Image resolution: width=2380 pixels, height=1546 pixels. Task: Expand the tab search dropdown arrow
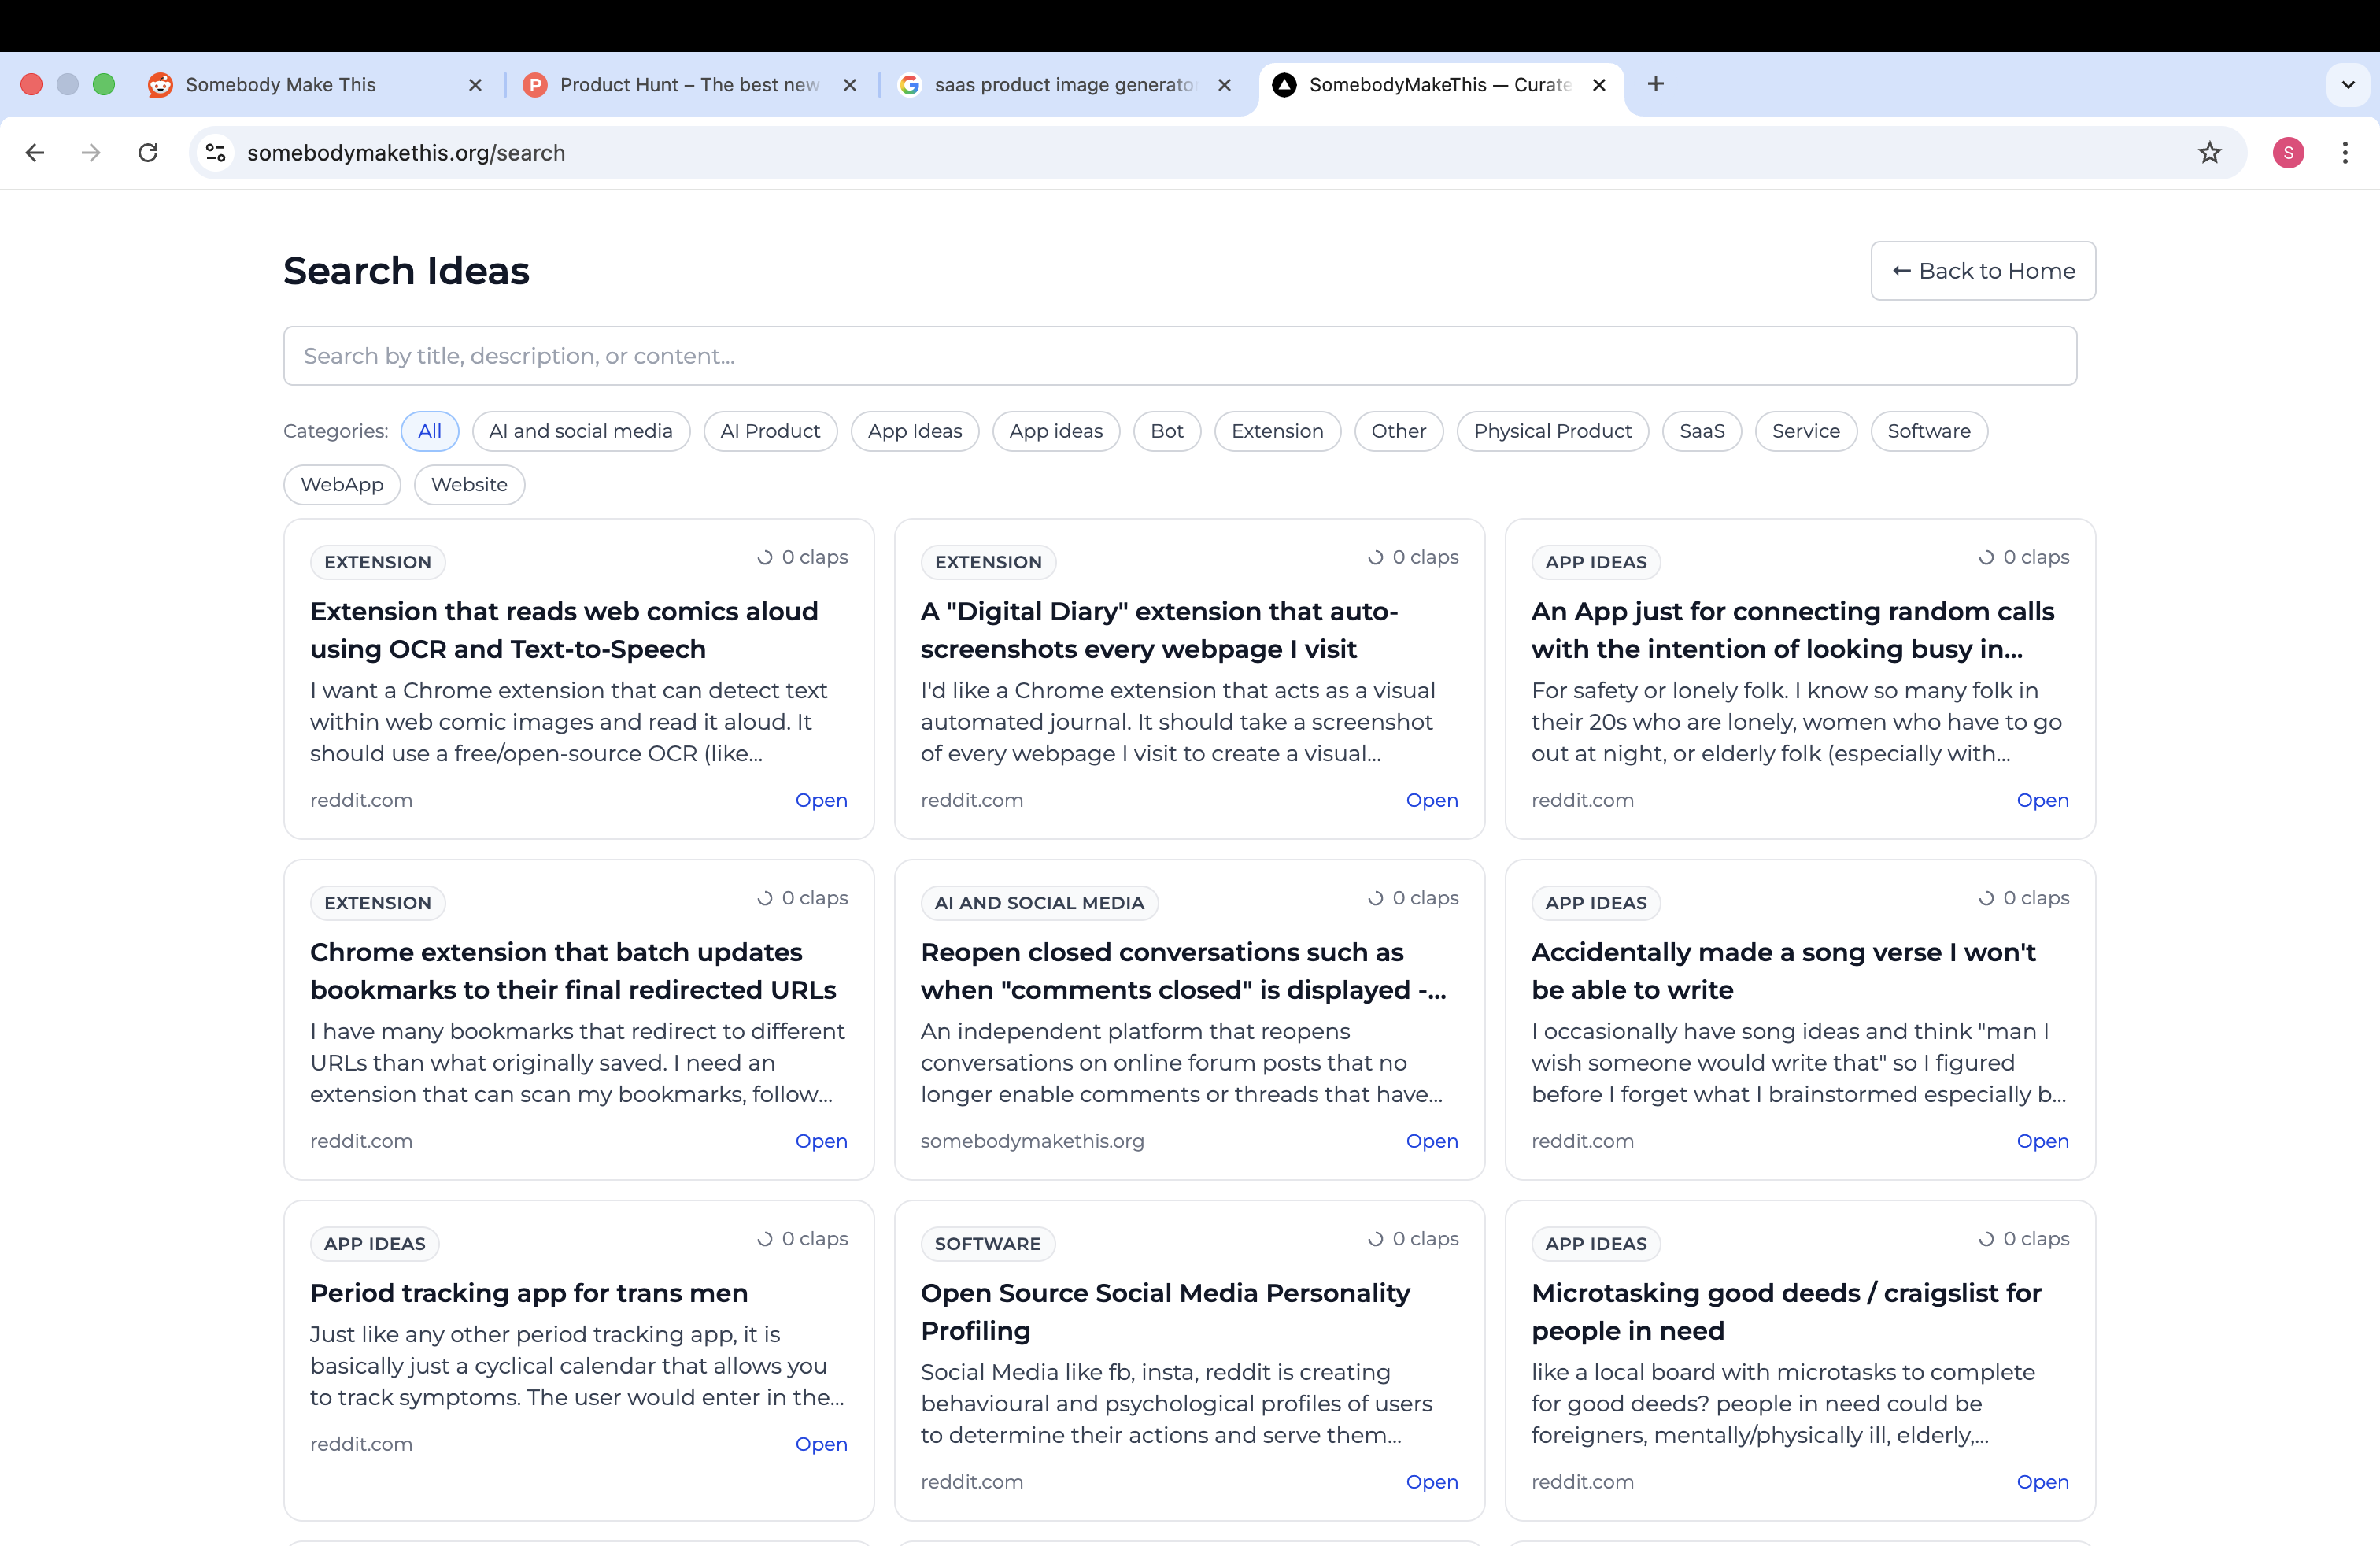[2348, 85]
